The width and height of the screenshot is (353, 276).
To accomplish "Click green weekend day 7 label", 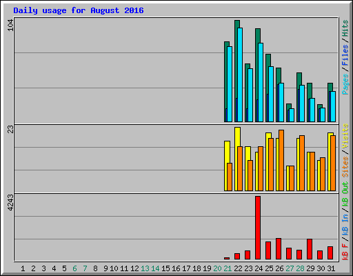I will (x=85, y=268).
